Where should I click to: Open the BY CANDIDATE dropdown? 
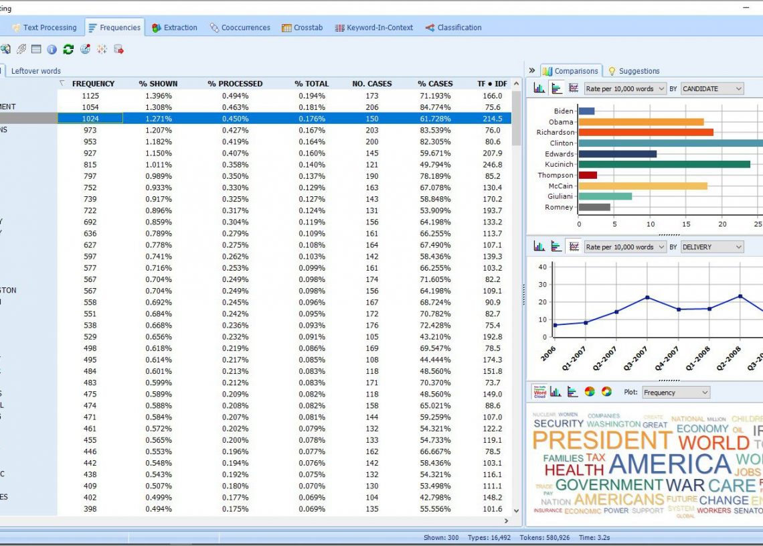(712, 88)
